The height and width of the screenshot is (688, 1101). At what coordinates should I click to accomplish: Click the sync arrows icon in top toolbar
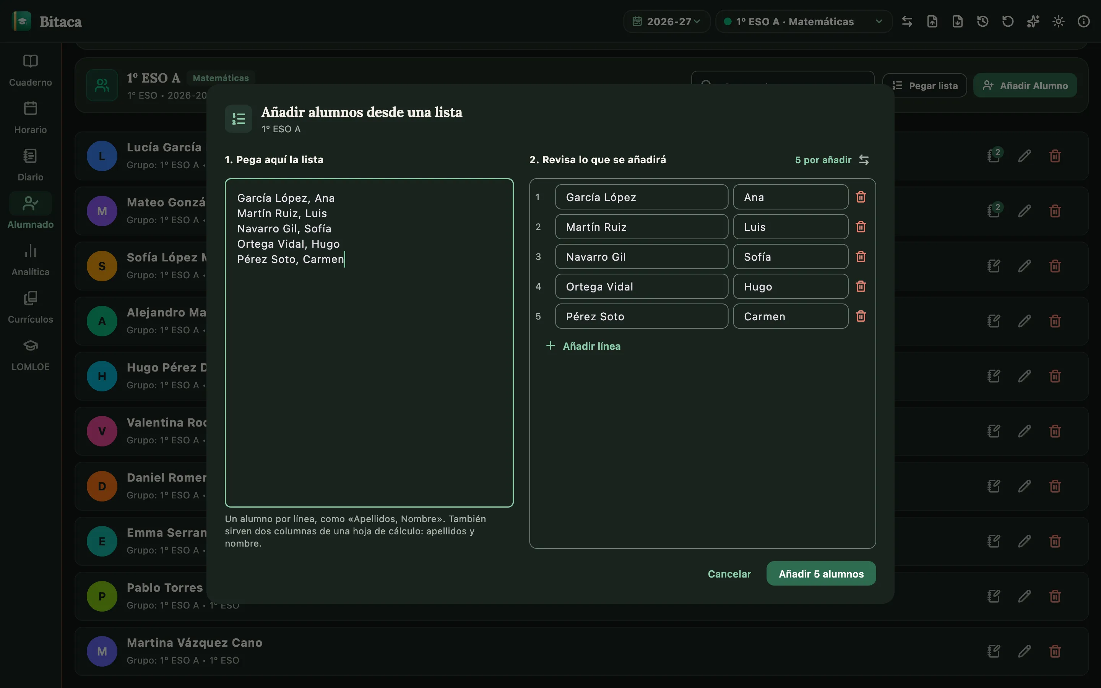907,21
